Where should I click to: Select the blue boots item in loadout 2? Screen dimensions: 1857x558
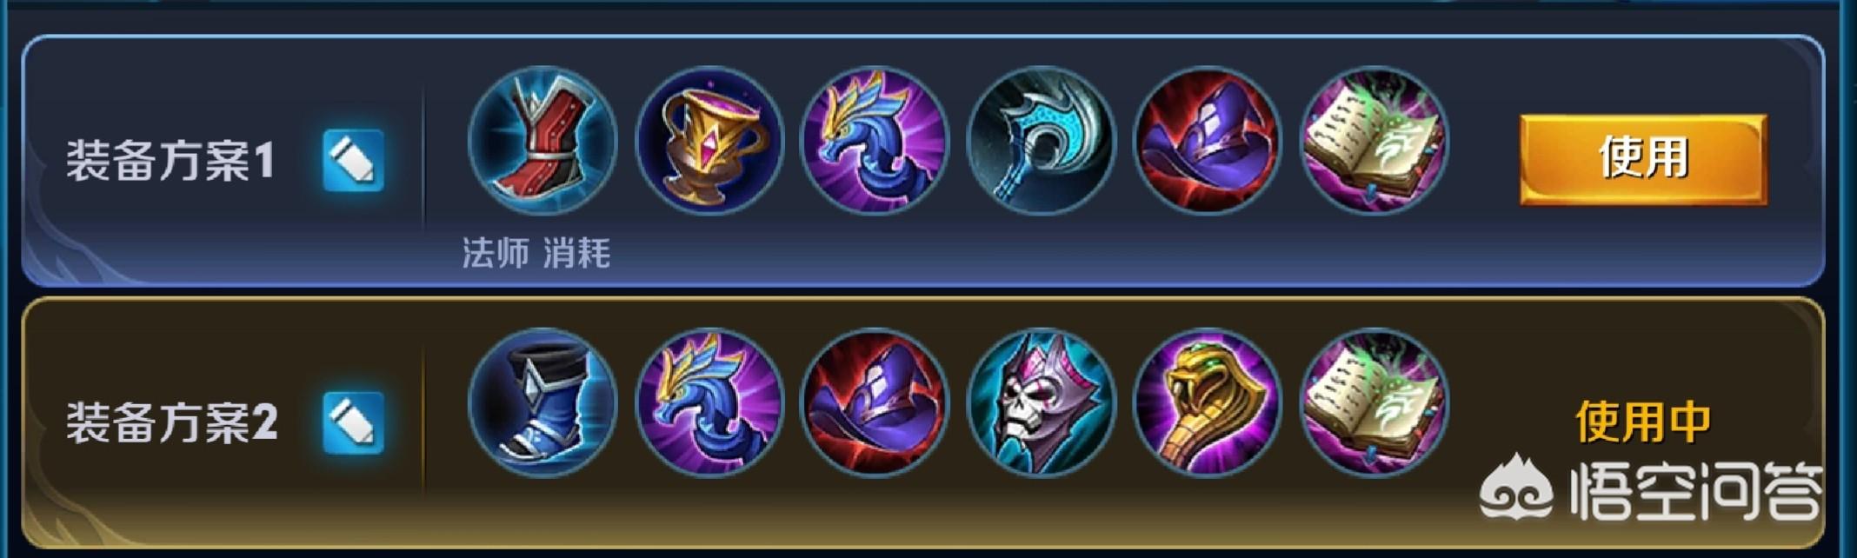tap(542, 402)
